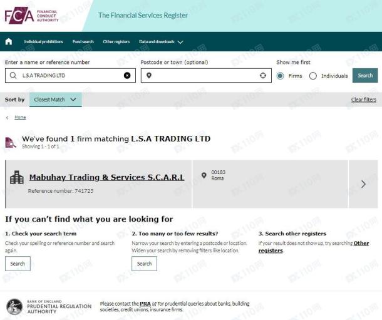The width and height of the screenshot is (382, 320).
Task: Click Search button under Too many or too few results
Action: click(144, 264)
